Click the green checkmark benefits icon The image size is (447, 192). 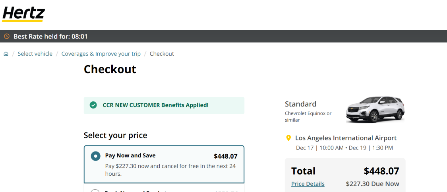(93, 105)
